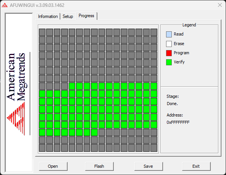Click the AFUWINGUI v.3.09.03.1462 window title
Screen dimensions: 226x175
click(x=37, y=5)
